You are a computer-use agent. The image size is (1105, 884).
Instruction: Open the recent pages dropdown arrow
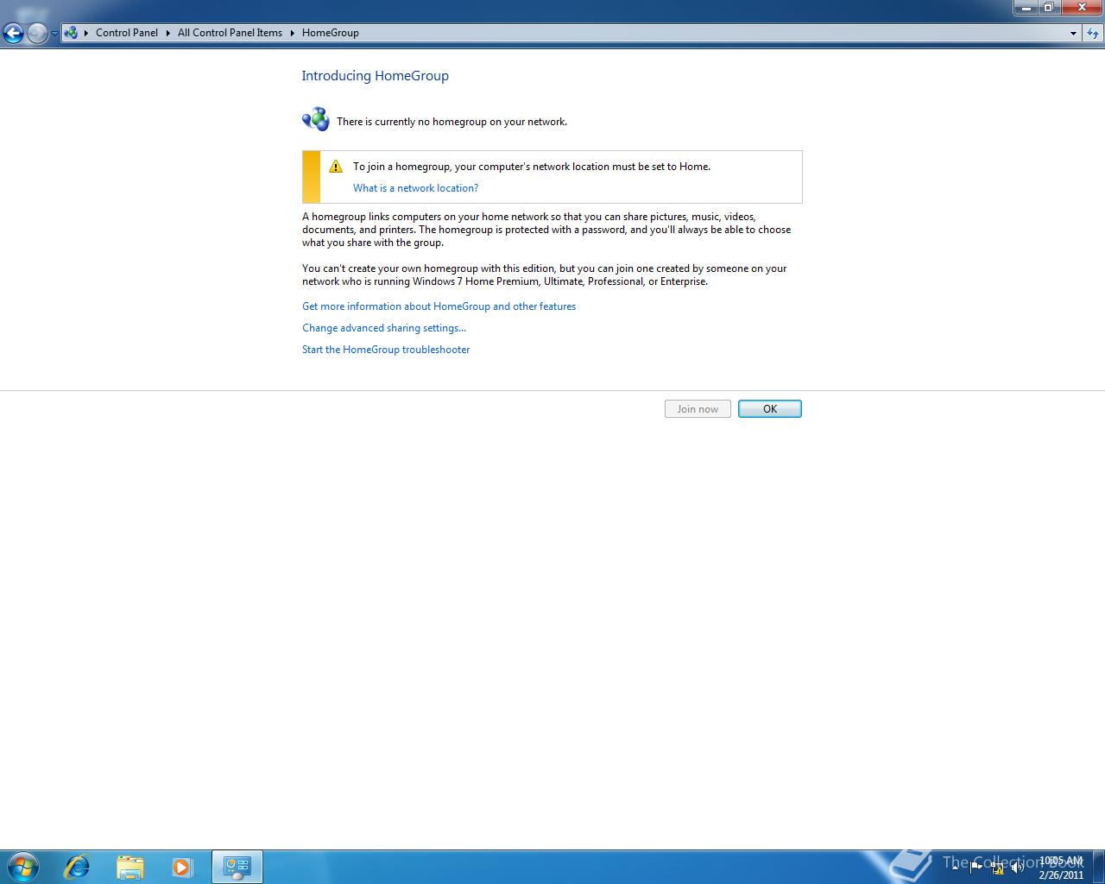(54, 34)
